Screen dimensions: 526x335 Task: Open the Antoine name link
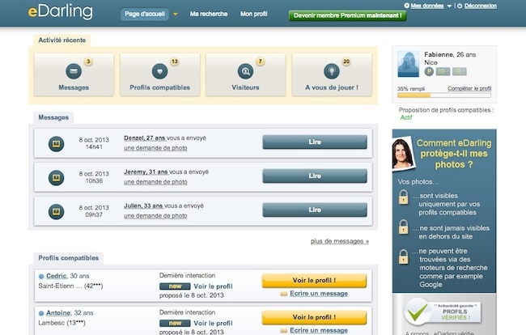tap(58, 313)
